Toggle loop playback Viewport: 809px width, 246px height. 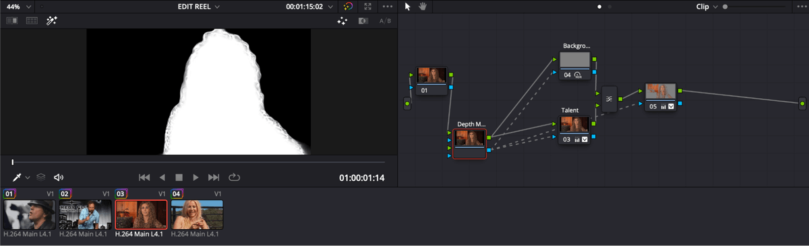tap(234, 177)
